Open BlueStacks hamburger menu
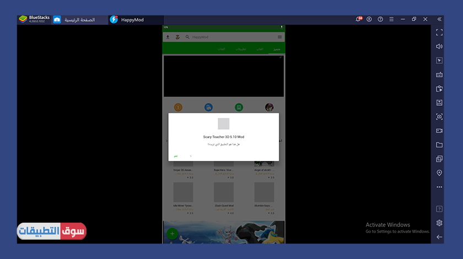Screen dimensions: 463x259 [x=391, y=19]
